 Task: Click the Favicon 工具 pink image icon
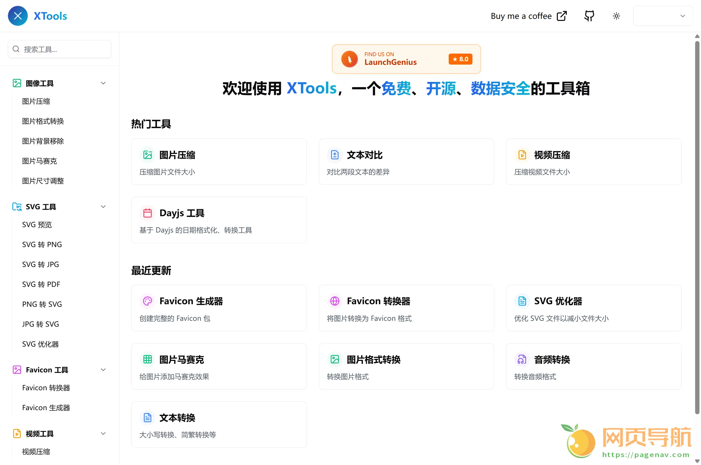[x=17, y=370]
